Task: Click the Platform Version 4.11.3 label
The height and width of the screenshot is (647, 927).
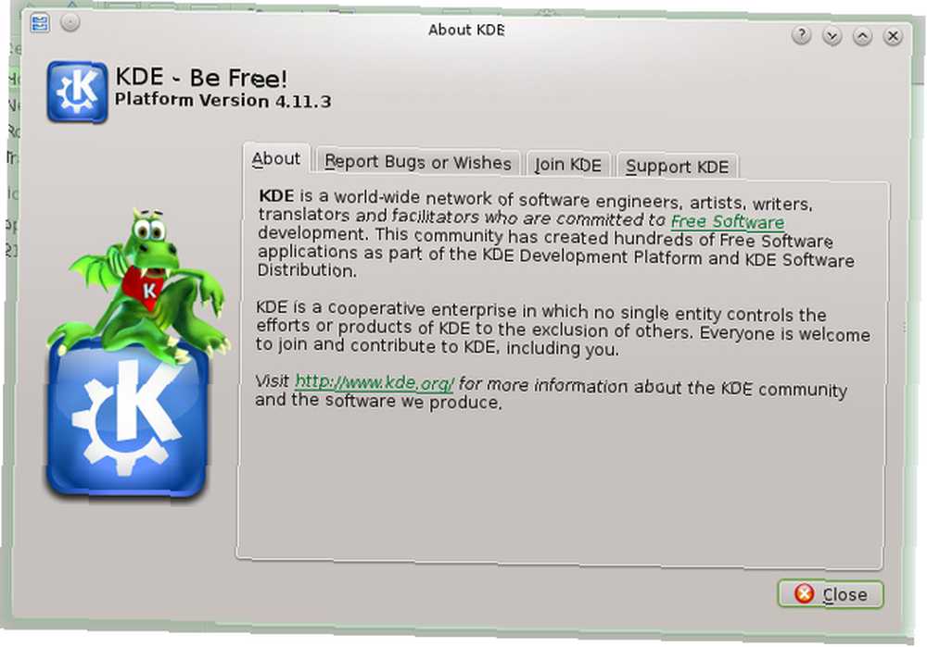Action: [x=222, y=100]
